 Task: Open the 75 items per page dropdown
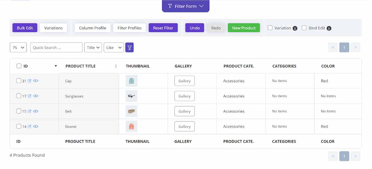point(19,48)
